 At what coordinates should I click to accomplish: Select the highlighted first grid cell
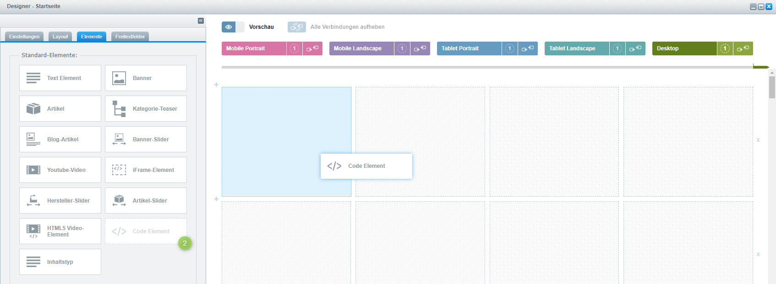coord(286,142)
